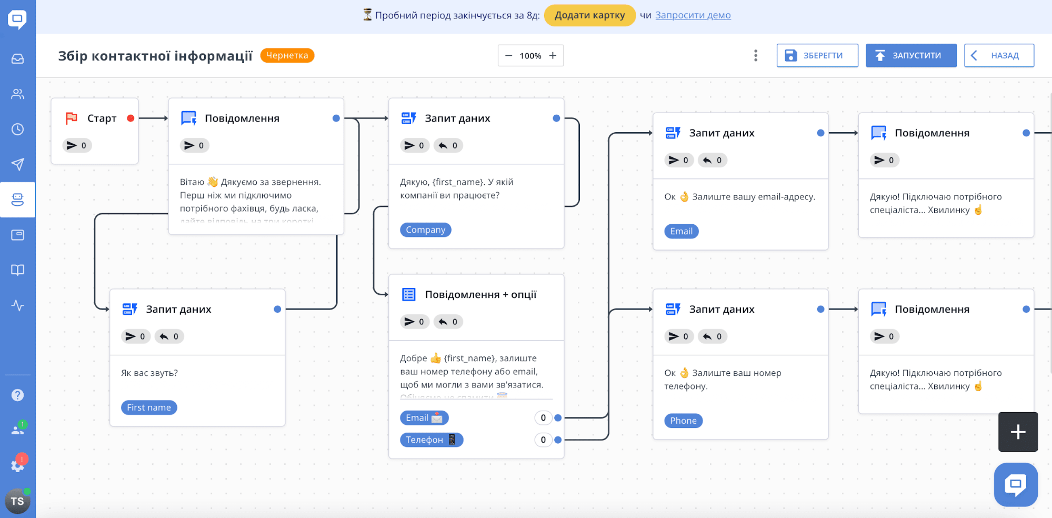Click connector dot beside Телефон option

coord(558,440)
